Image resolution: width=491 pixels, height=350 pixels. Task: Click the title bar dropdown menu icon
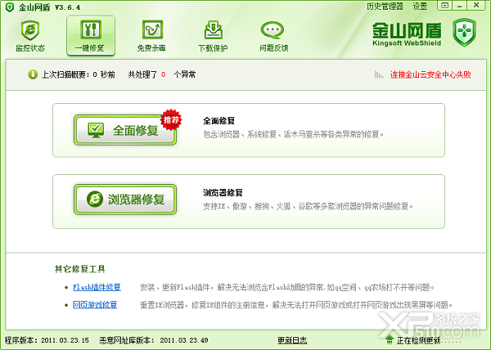click(x=444, y=6)
